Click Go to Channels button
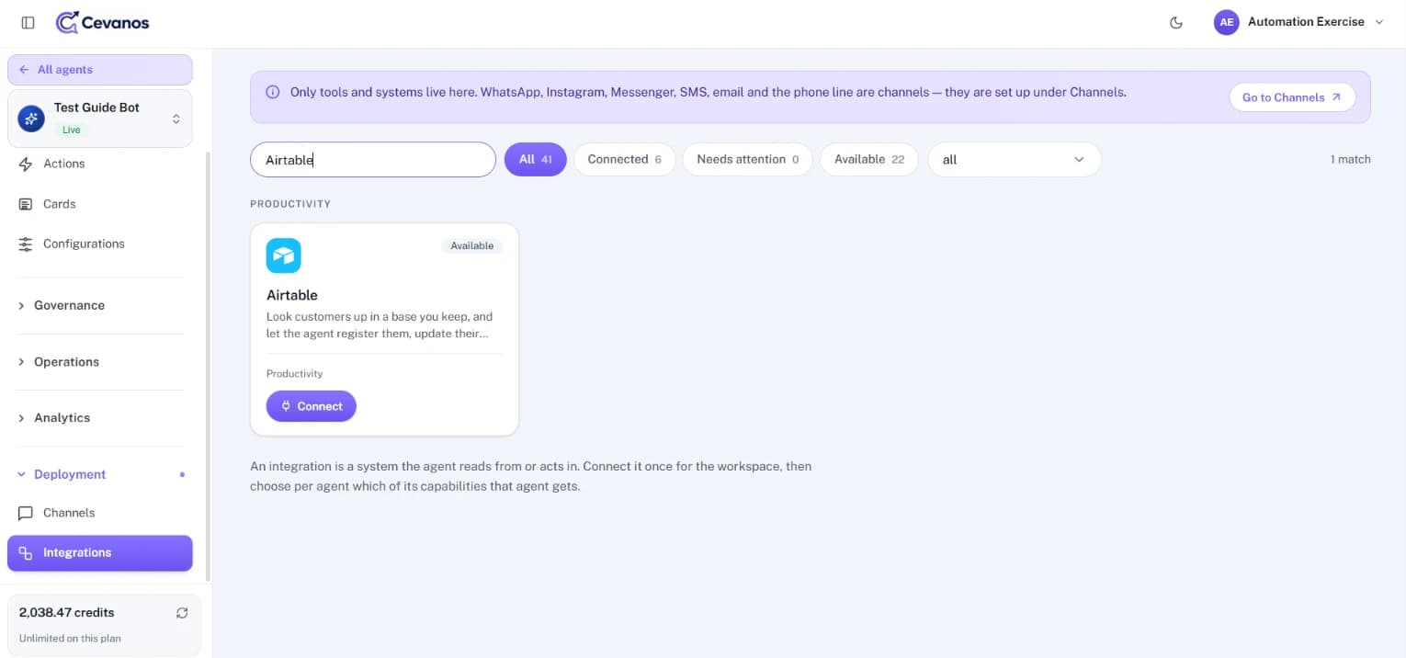 click(1292, 97)
